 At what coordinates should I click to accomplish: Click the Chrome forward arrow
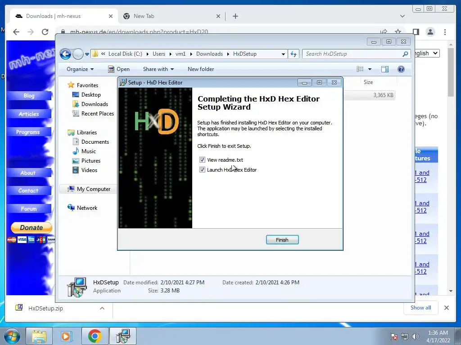[x=31, y=32]
